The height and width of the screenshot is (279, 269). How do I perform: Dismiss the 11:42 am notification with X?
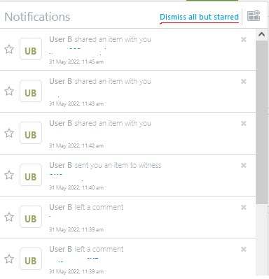coord(244,124)
